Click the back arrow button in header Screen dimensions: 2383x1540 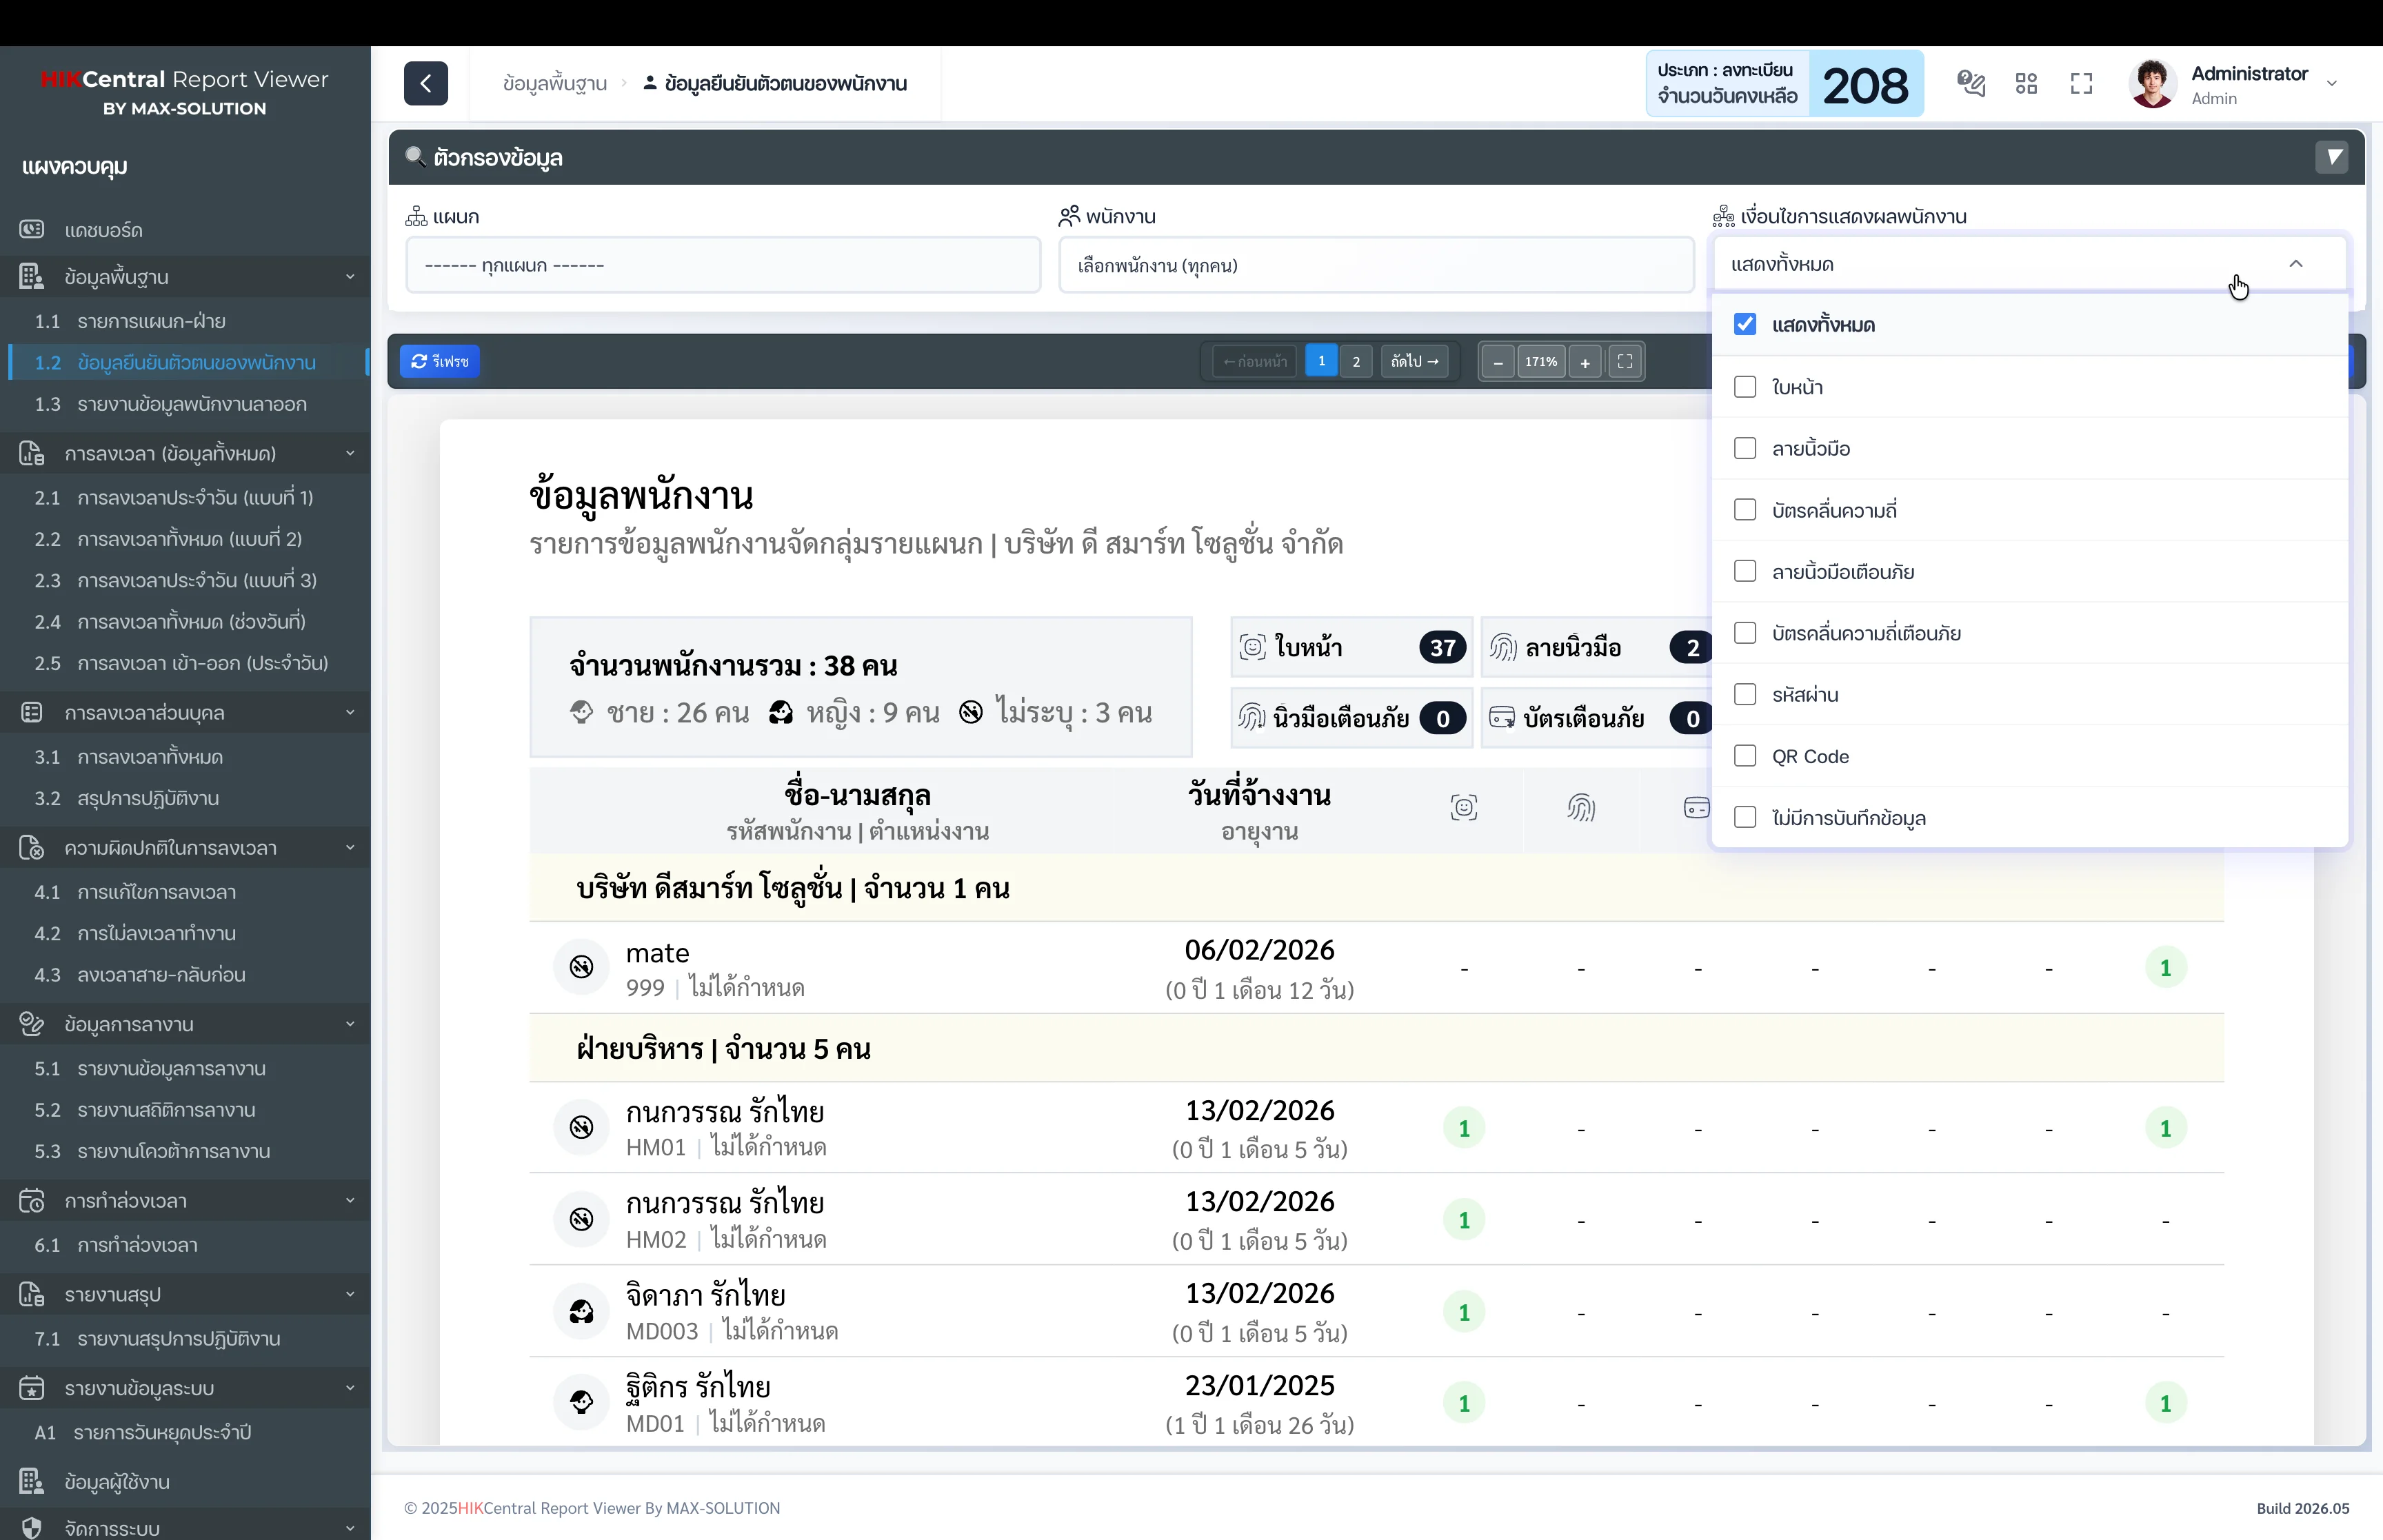click(425, 83)
